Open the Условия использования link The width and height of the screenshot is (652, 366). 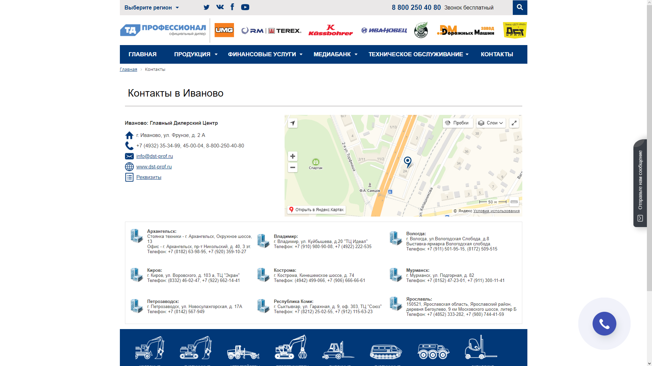496,211
